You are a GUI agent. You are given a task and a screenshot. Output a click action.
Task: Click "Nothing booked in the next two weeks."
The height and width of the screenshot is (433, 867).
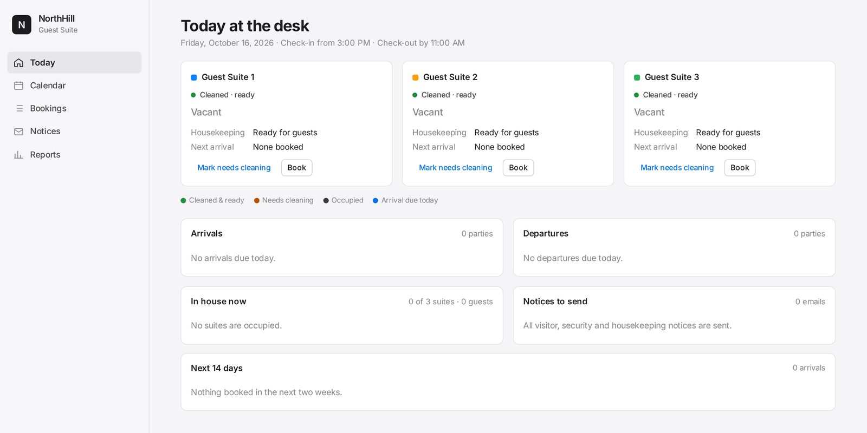[267, 392]
